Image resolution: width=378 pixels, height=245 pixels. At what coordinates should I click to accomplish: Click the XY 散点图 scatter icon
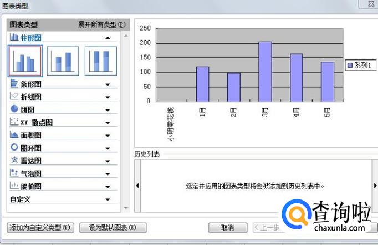[x=14, y=122]
